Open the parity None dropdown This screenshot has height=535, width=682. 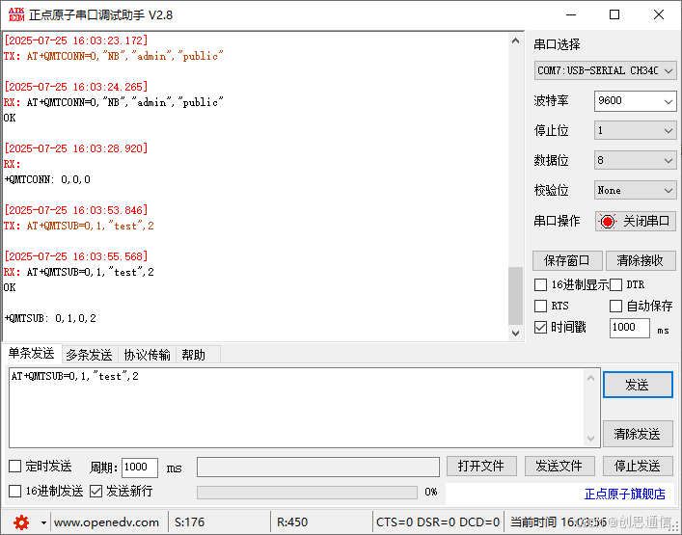(x=635, y=190)
